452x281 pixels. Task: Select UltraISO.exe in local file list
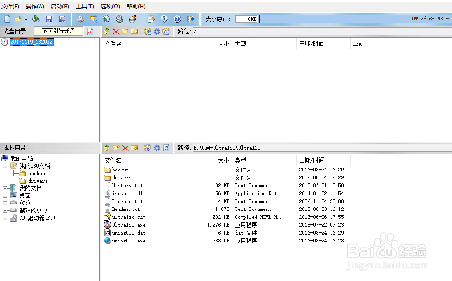tap(128, 225)
